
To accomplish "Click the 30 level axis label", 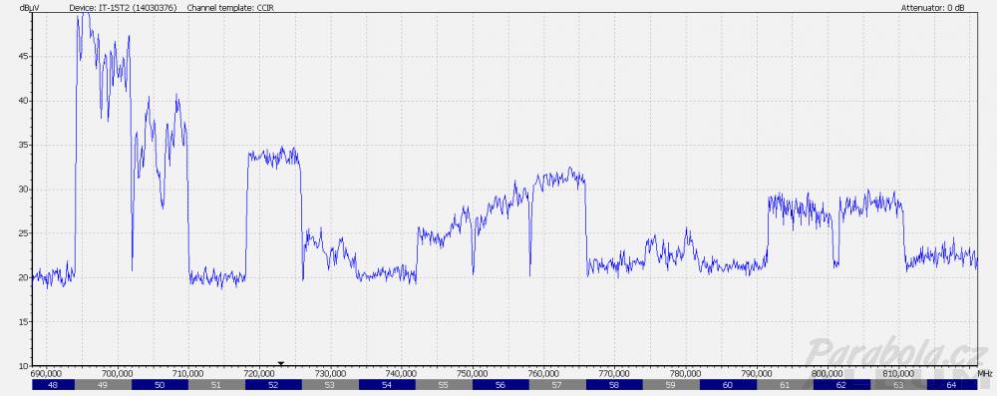I will click(24, 190).
